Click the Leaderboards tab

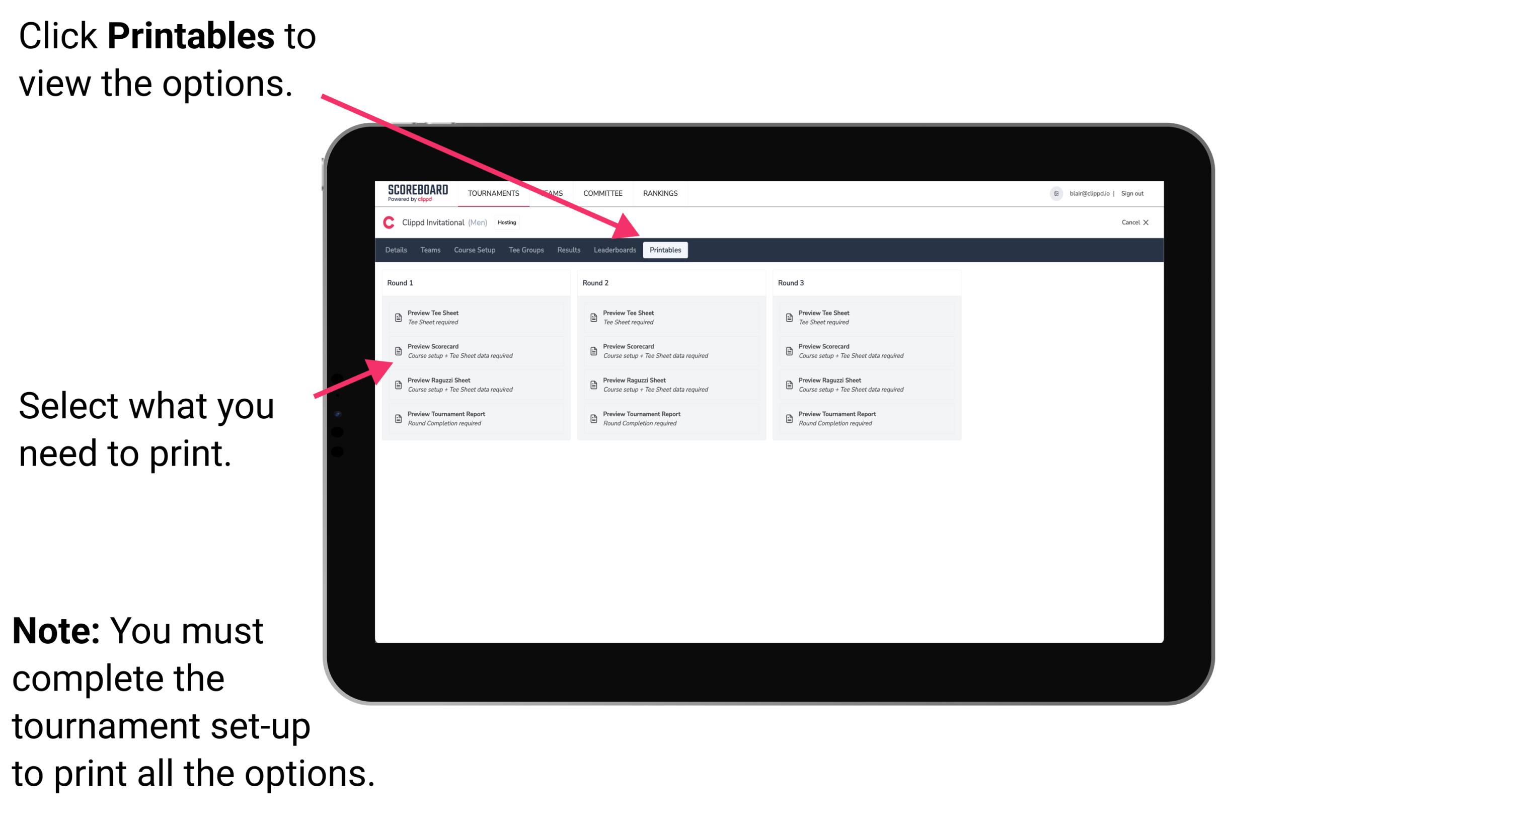pyautogui.click(x=614, y=249)
